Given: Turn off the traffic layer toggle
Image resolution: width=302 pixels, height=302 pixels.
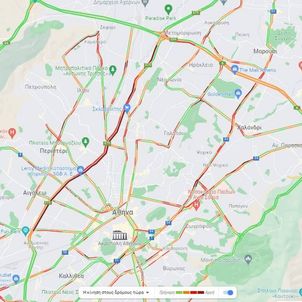Looking at the screenshot, I should tap(228, 292).
